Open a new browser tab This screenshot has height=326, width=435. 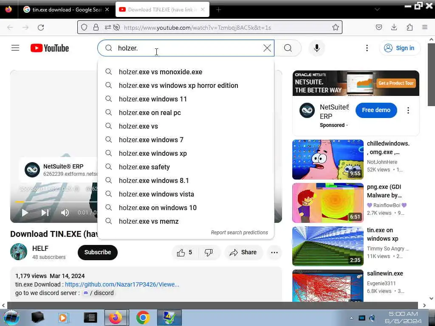[x=219, y=10]
